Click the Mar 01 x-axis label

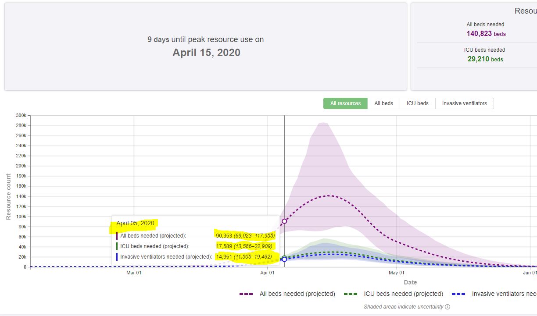click(134, 273)
